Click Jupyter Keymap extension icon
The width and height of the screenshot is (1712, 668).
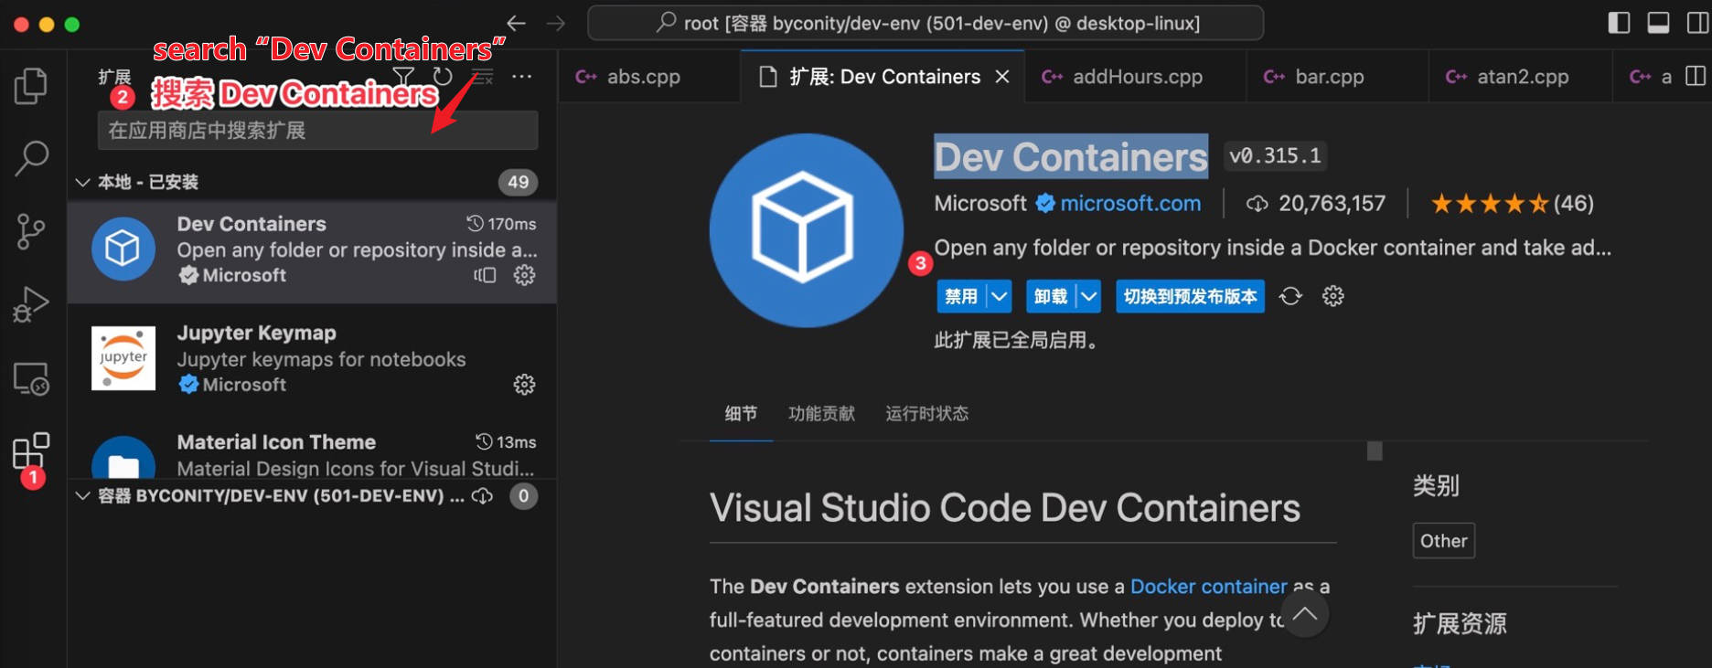coord(123,358)
